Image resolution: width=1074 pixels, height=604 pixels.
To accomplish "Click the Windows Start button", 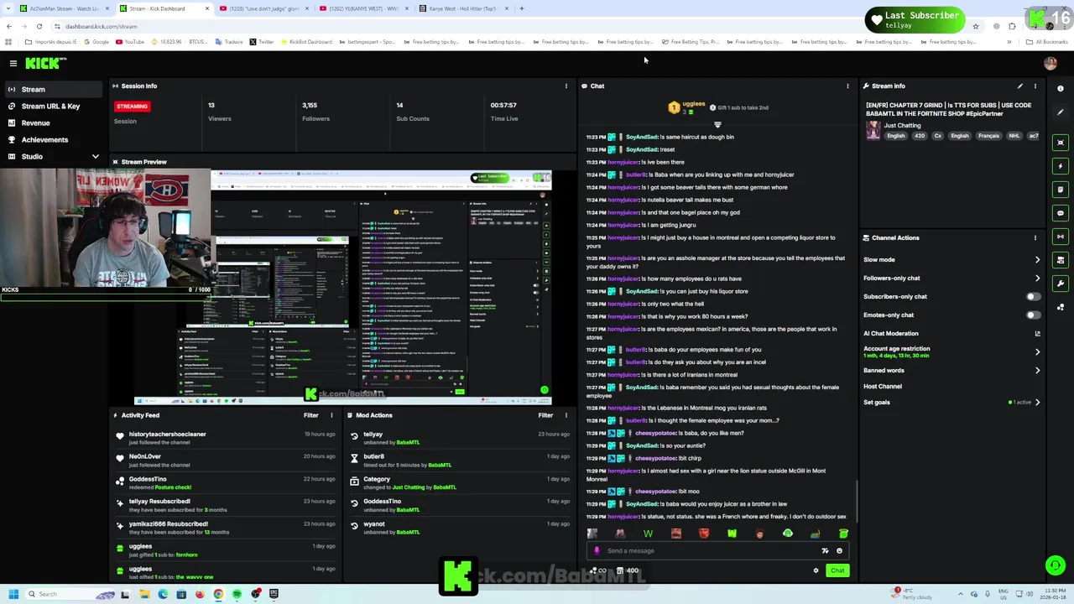I will click(x=13, y=594).
